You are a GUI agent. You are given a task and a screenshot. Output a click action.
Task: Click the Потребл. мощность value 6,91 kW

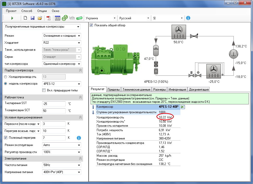click(x=165, y=130)
